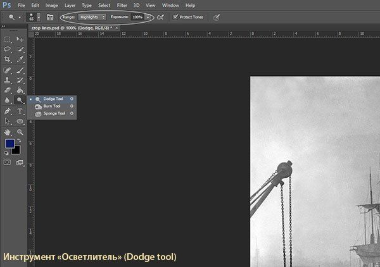380x267 pixels.
Task: Select the Move tool
Action: coord(20,39)
